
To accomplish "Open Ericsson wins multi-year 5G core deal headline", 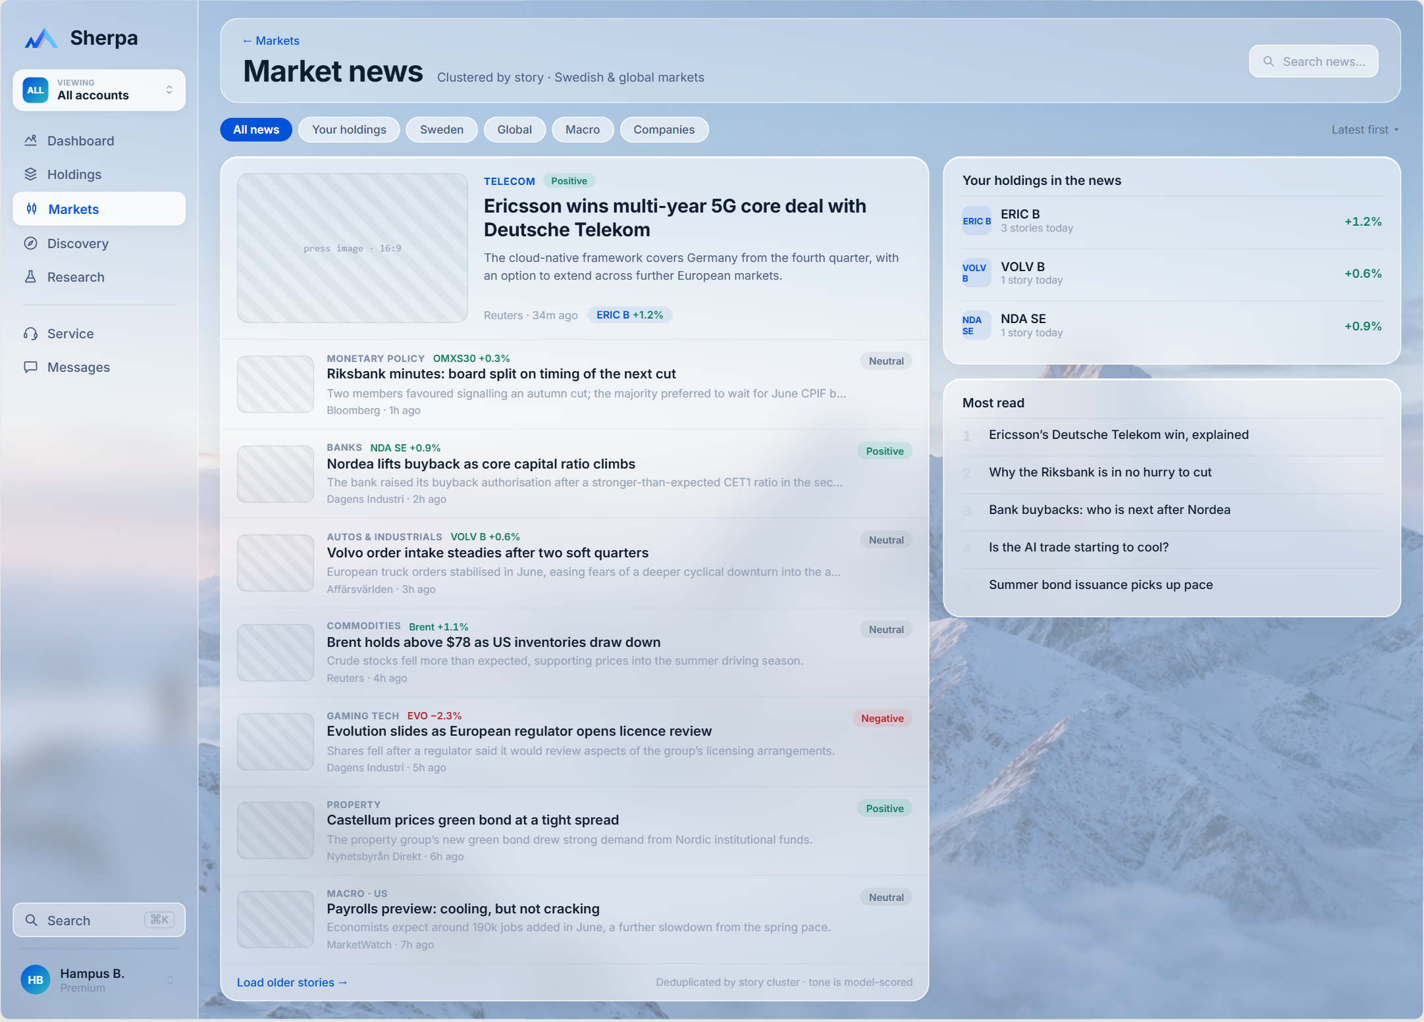I will pos(675,218).
